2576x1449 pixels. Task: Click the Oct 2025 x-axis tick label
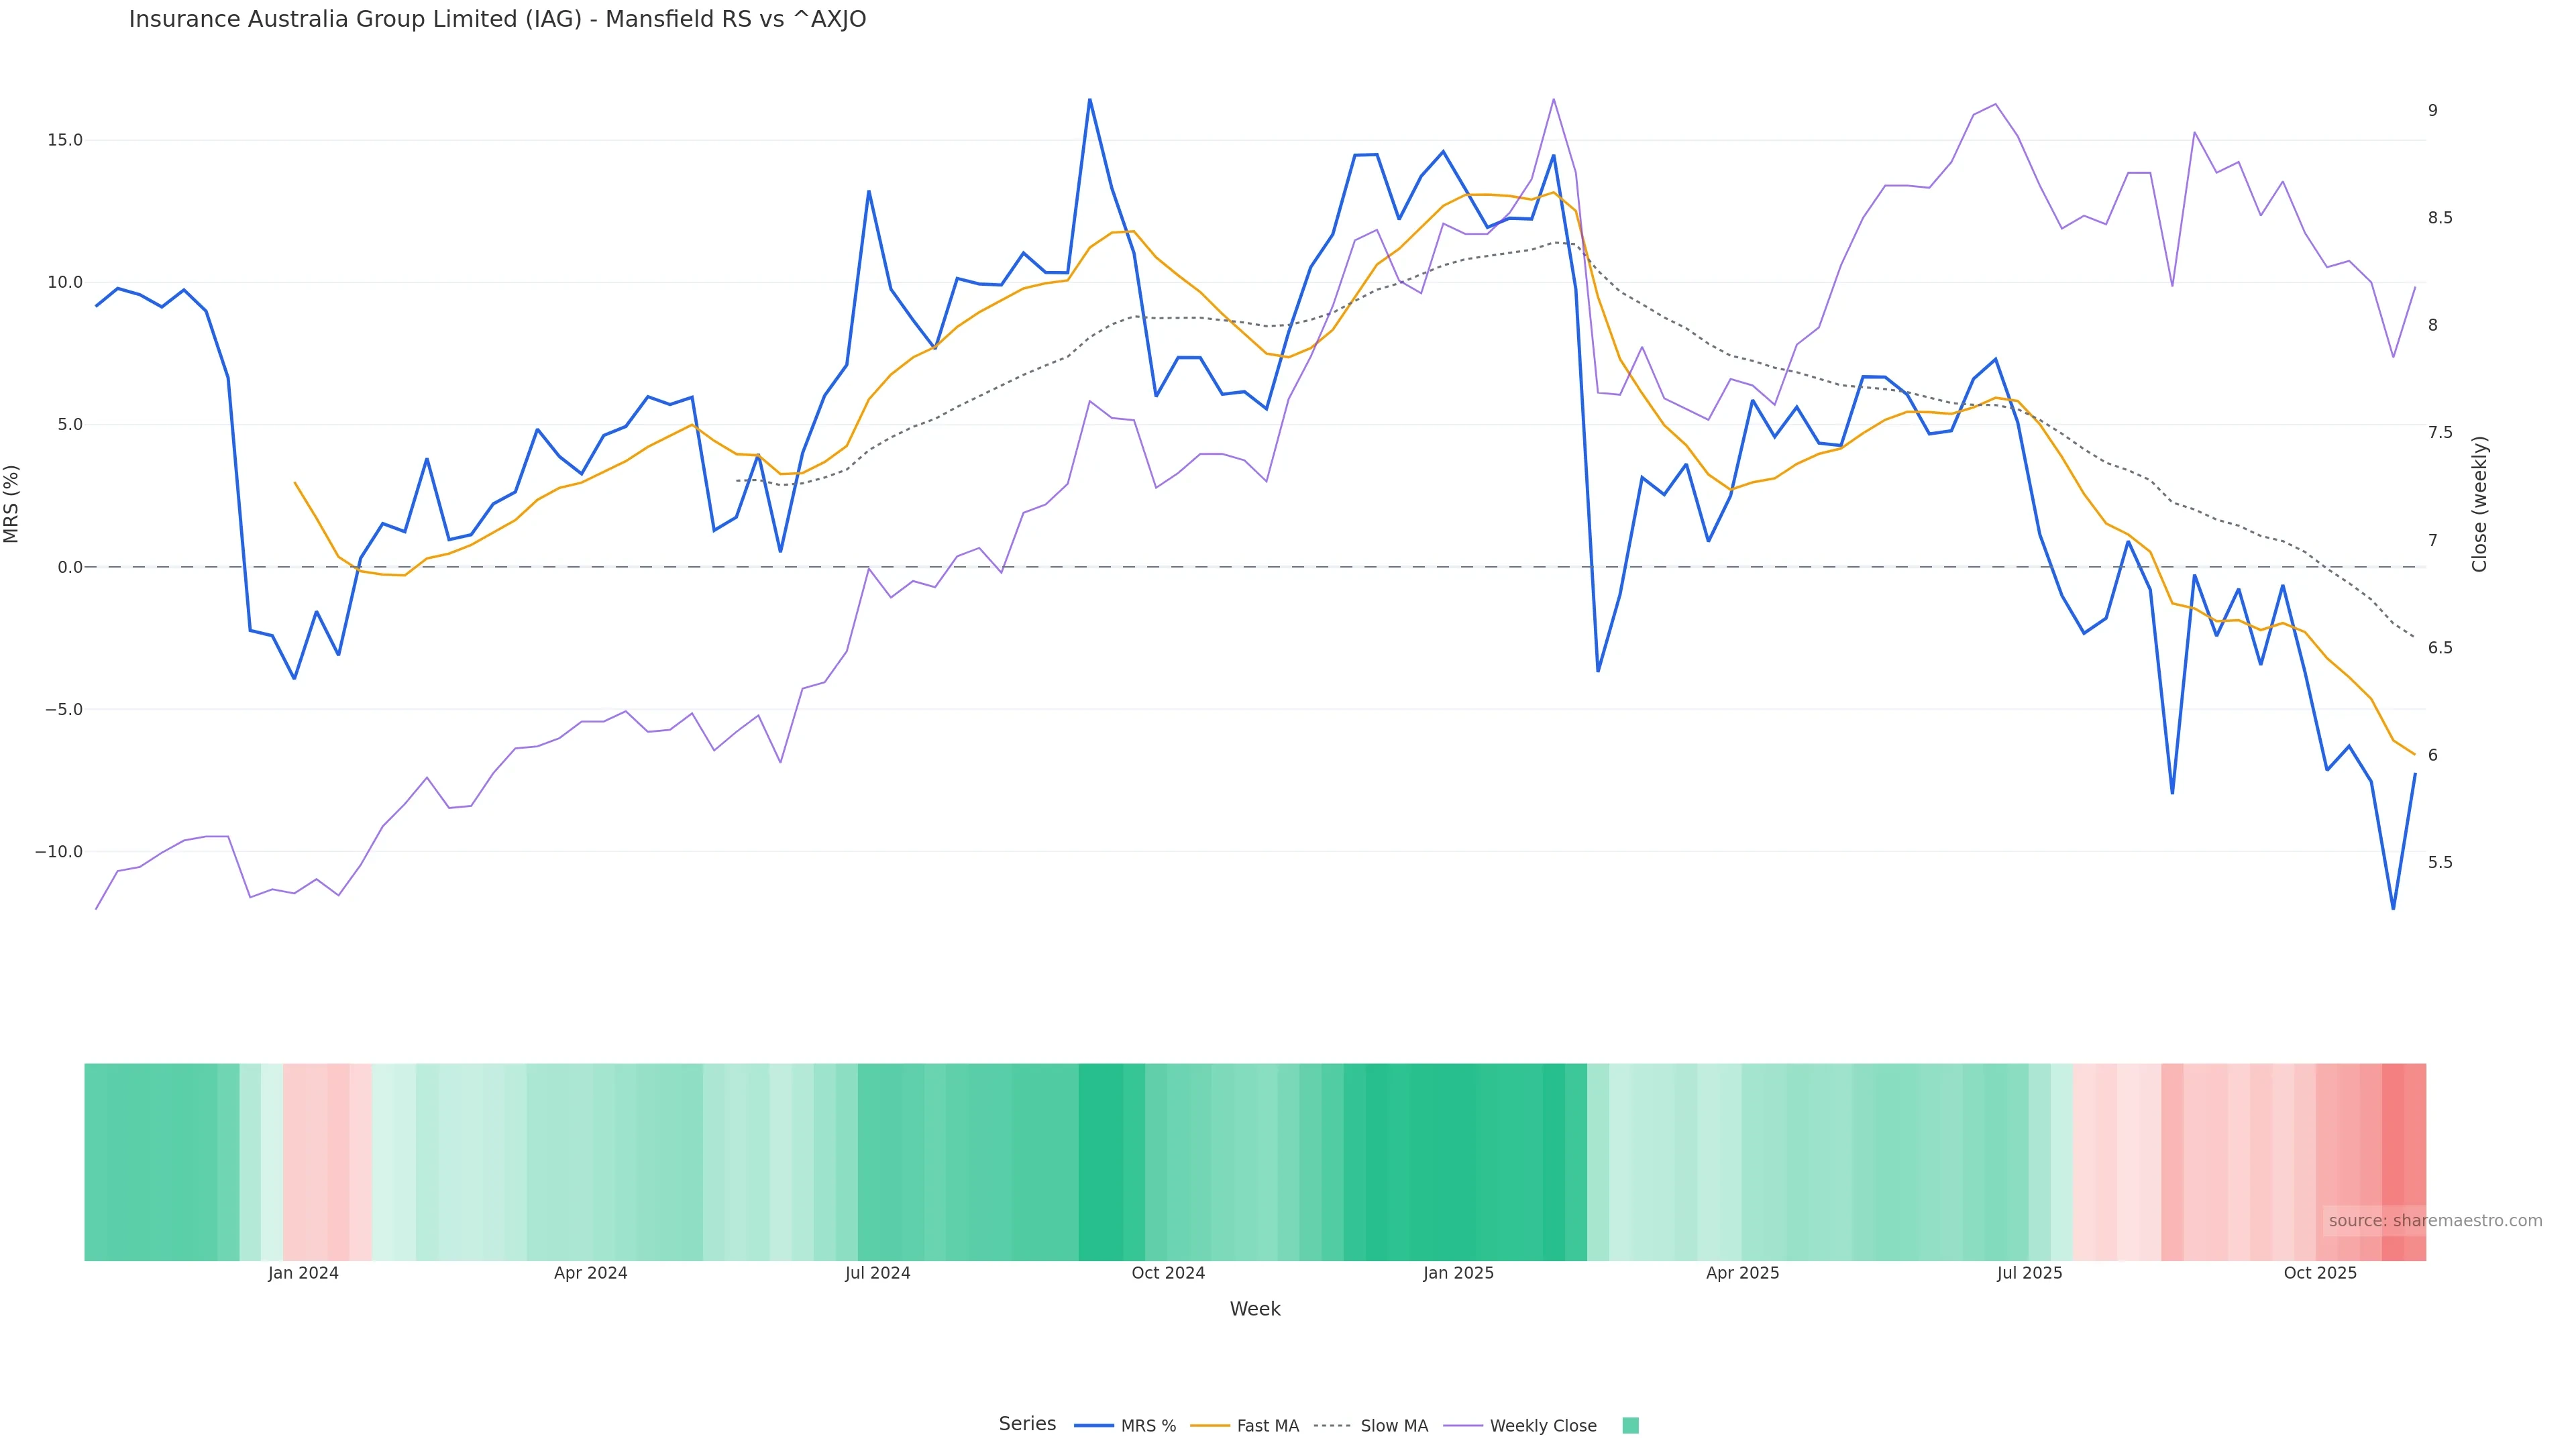[x=2320, y=1273]
